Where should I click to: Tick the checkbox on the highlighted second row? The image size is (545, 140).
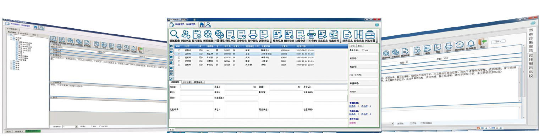pyautogui.click(x=179, y=54)
